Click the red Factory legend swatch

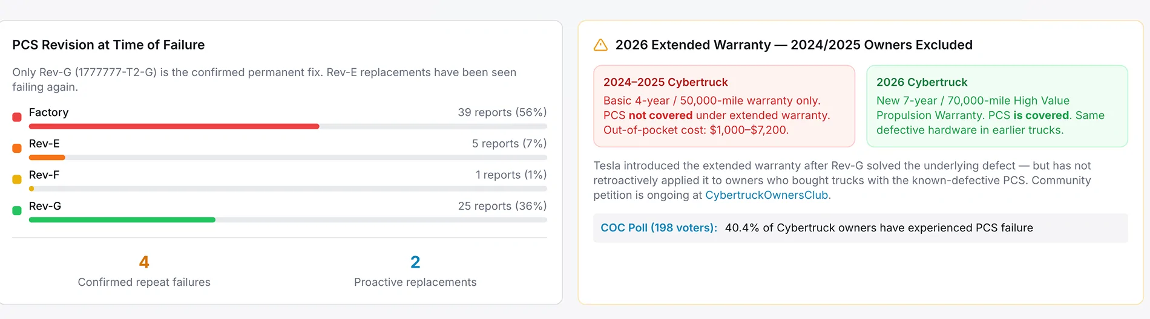(x=17, y=117)
